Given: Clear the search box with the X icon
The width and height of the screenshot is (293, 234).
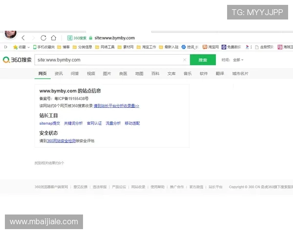Looking at the screenshot, I should click(x=185, y=59).
